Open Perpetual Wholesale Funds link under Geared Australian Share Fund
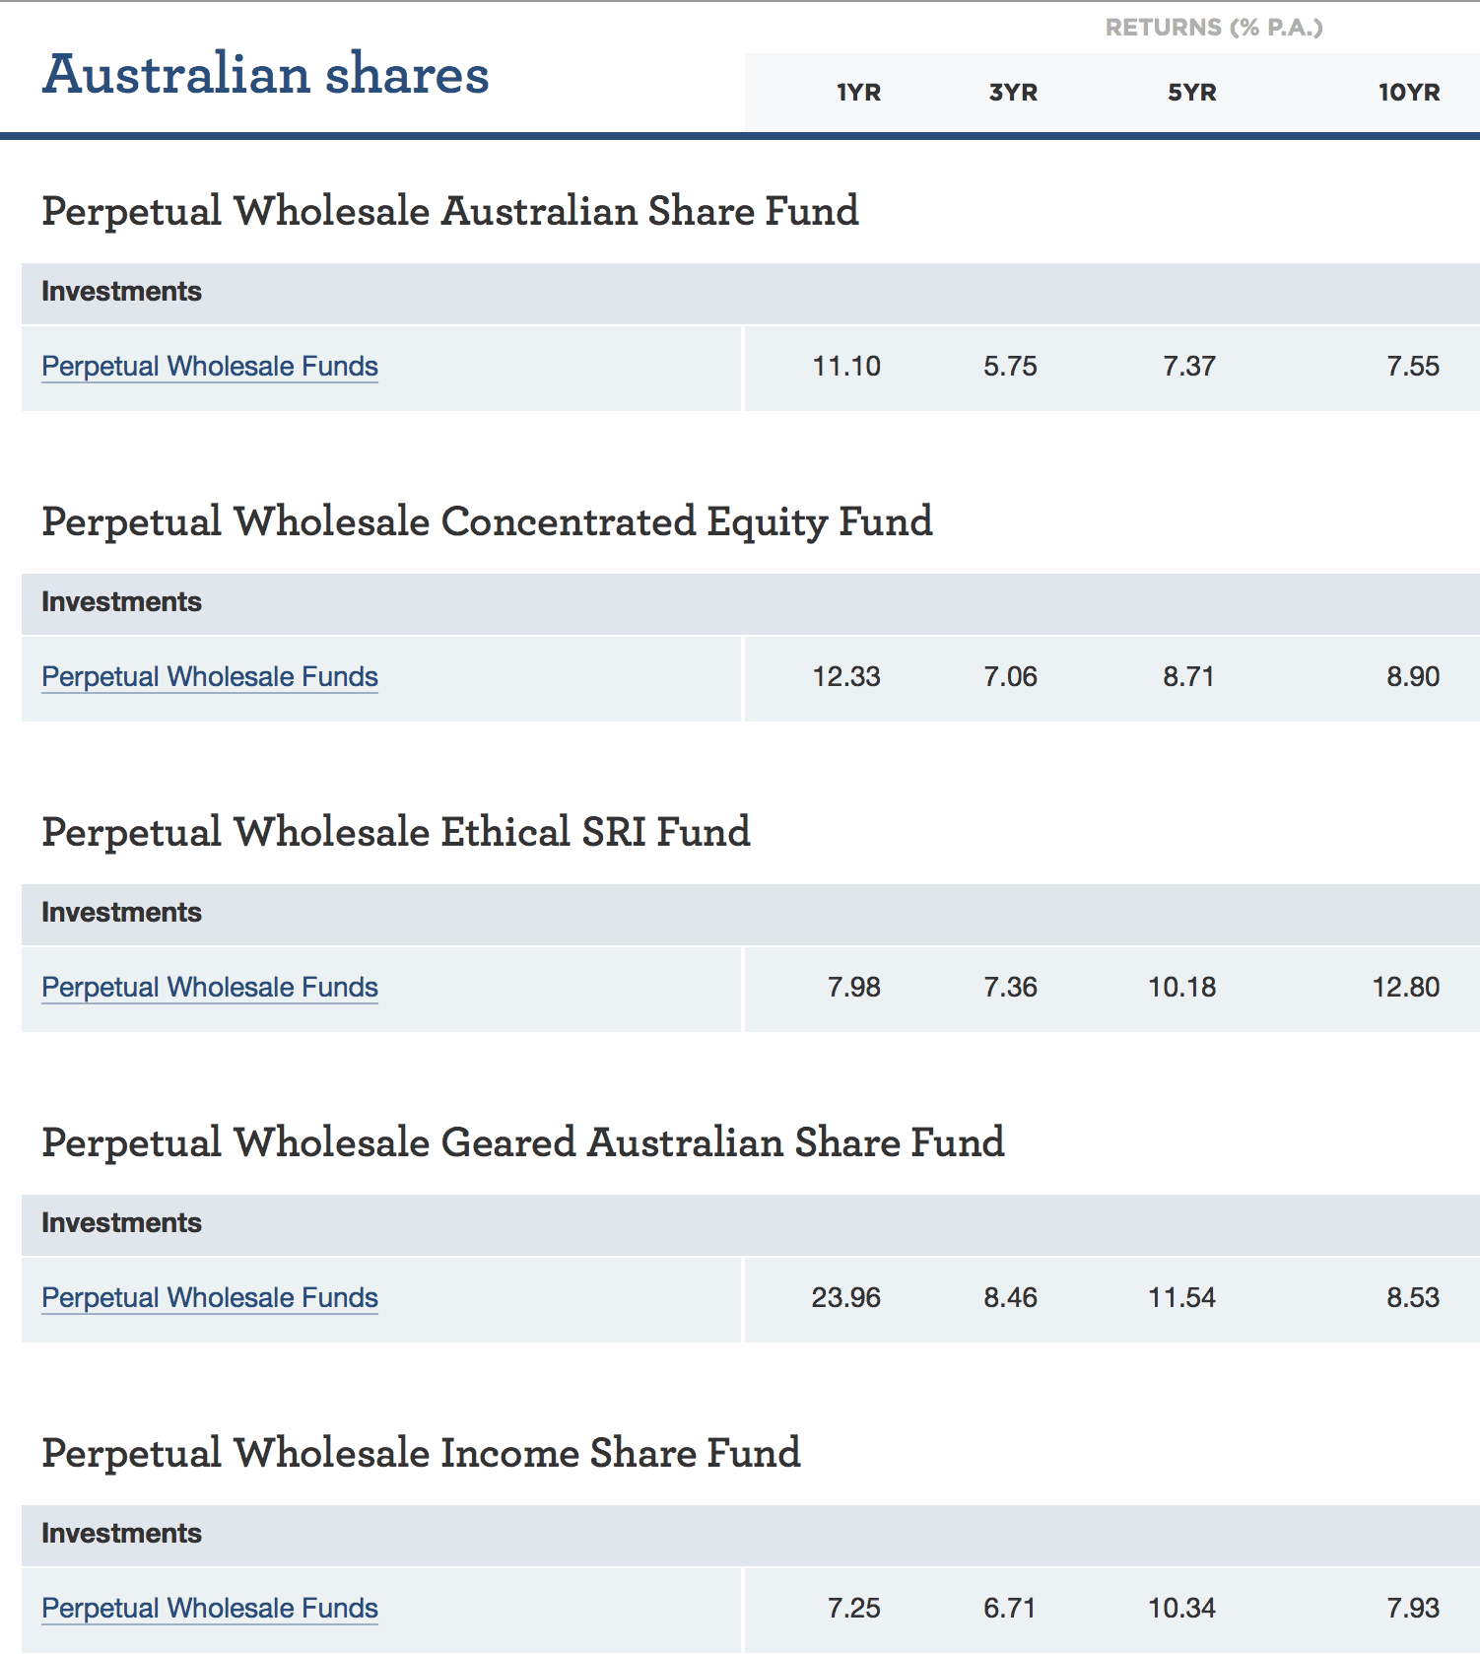This screenshot has height=1654, width=1480. pyautogui.click(x=210, y=1298)
